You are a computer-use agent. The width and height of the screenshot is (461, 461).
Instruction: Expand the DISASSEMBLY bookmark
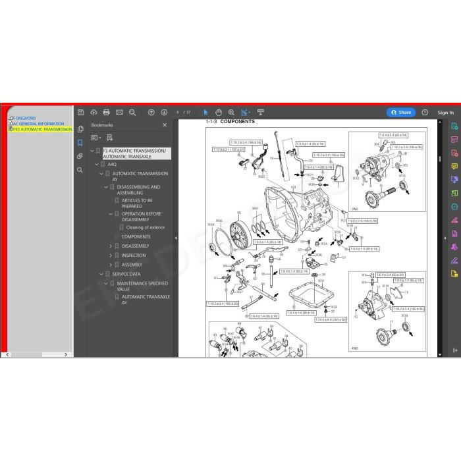[111, 246]
